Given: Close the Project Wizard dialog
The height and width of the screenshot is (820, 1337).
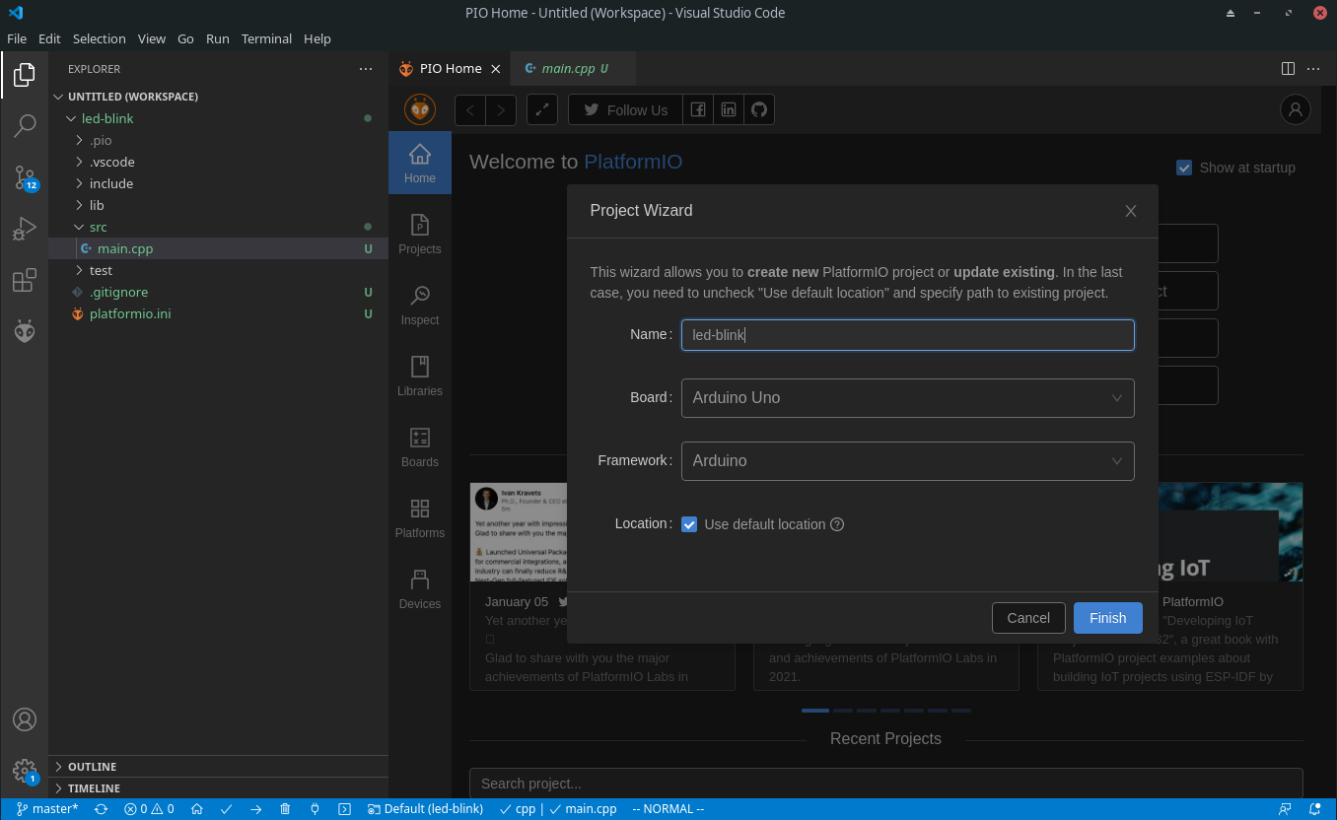Looking at the screenshot, I should pos(1131,211).
